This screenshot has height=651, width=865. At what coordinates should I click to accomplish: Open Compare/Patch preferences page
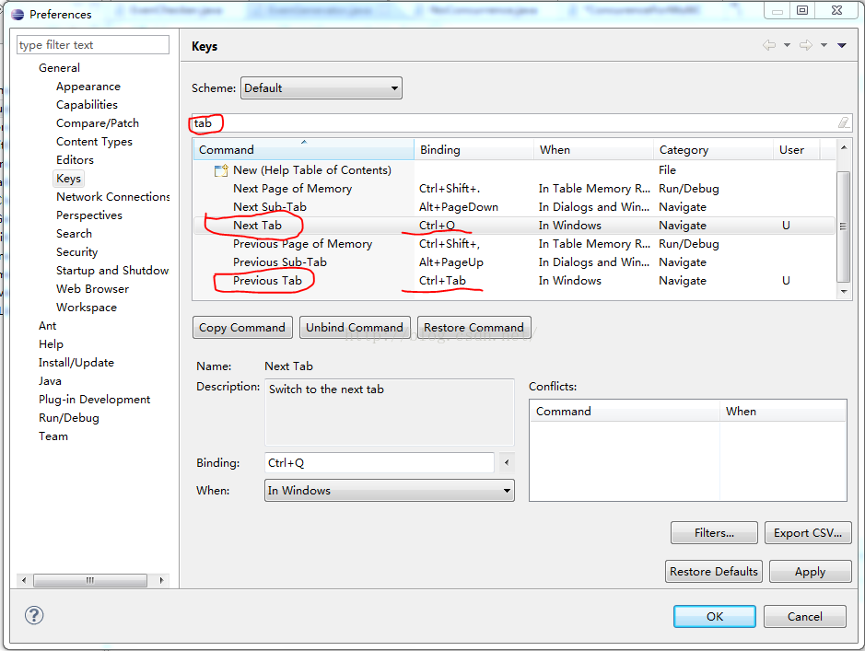(x=98, y=122)
